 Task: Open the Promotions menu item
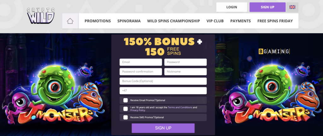pyautogui.click(x=98, y=21)
